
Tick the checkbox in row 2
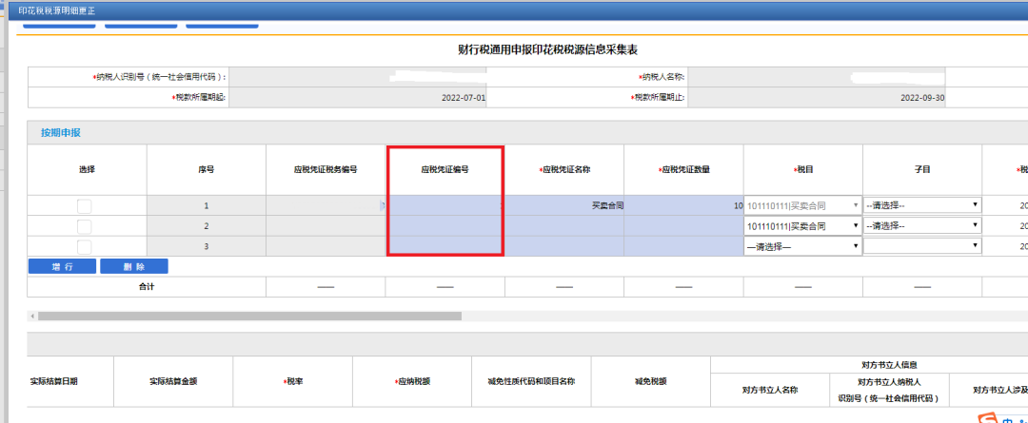coord(85,226)
